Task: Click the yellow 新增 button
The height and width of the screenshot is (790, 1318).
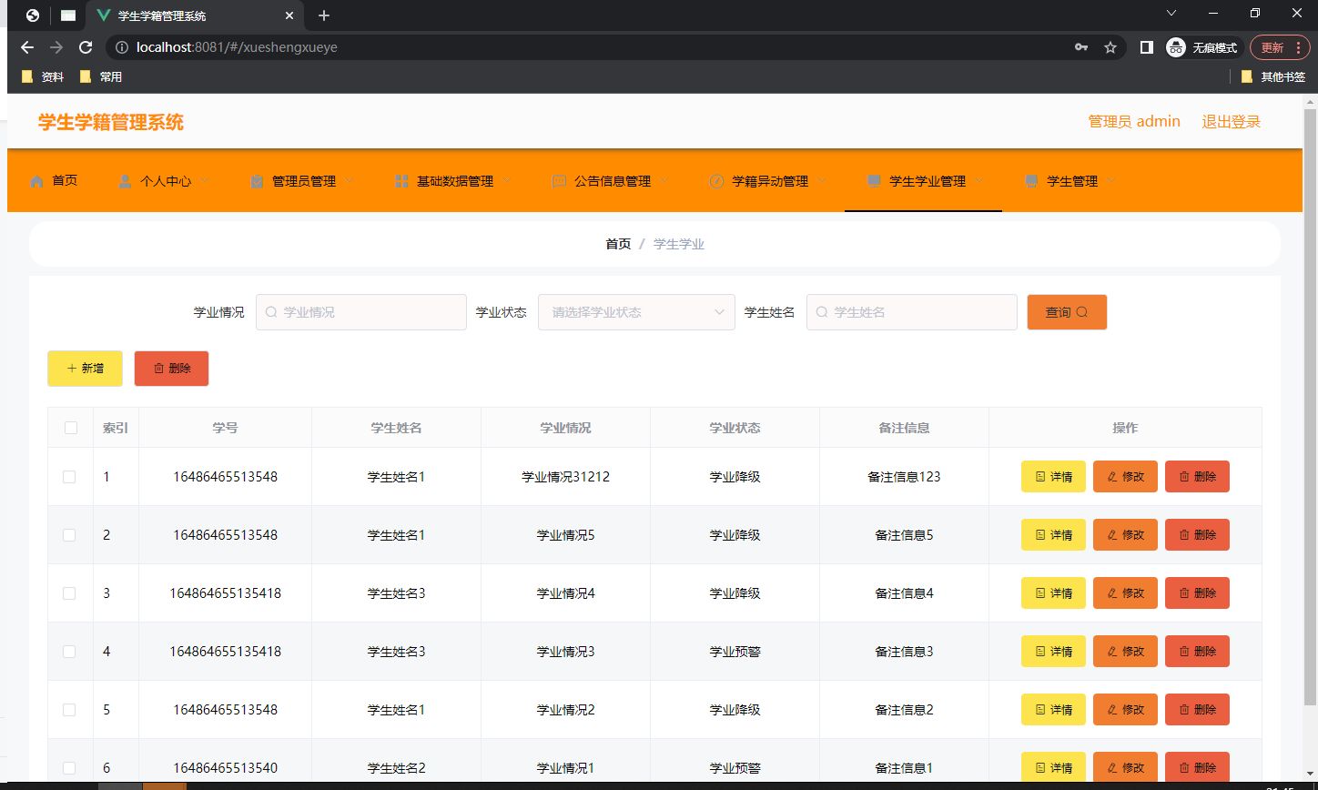Action: point(85,369)
